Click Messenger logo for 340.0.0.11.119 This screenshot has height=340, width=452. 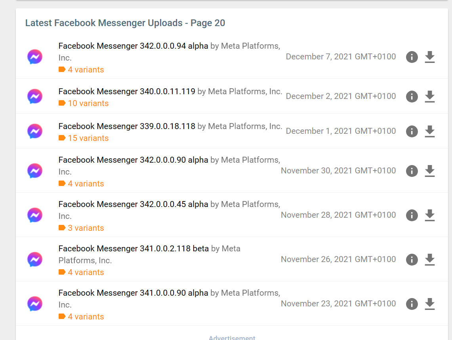[x=35, y=96]
